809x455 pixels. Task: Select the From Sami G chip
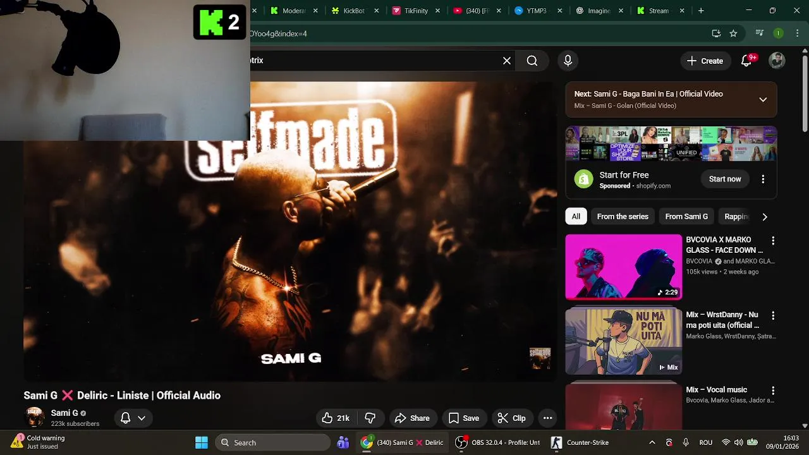(x=686, y=217)
